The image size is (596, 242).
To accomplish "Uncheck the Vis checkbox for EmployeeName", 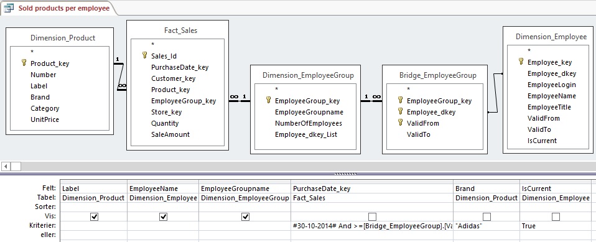I will (163, 216).
